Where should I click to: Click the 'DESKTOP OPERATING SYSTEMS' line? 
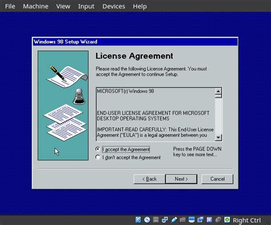tap(133, 119)
